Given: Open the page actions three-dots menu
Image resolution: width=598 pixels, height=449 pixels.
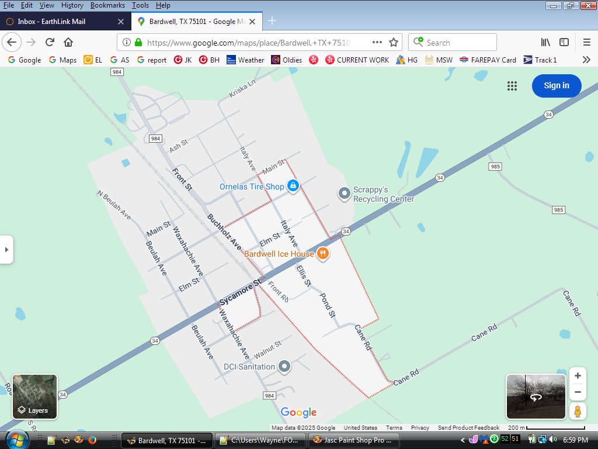Looking at the screenshot, I should (377, 42).
